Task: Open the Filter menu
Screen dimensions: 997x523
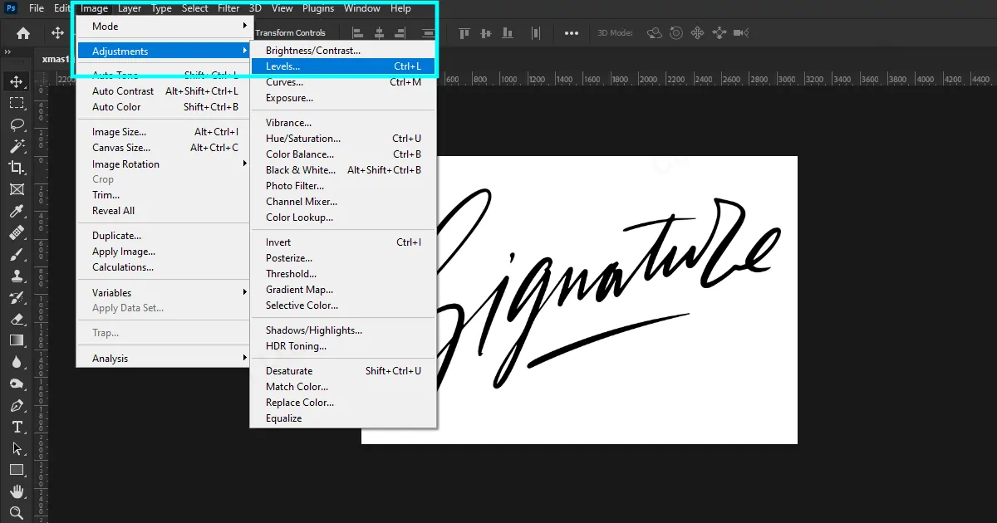Action: tap(228, 8)
